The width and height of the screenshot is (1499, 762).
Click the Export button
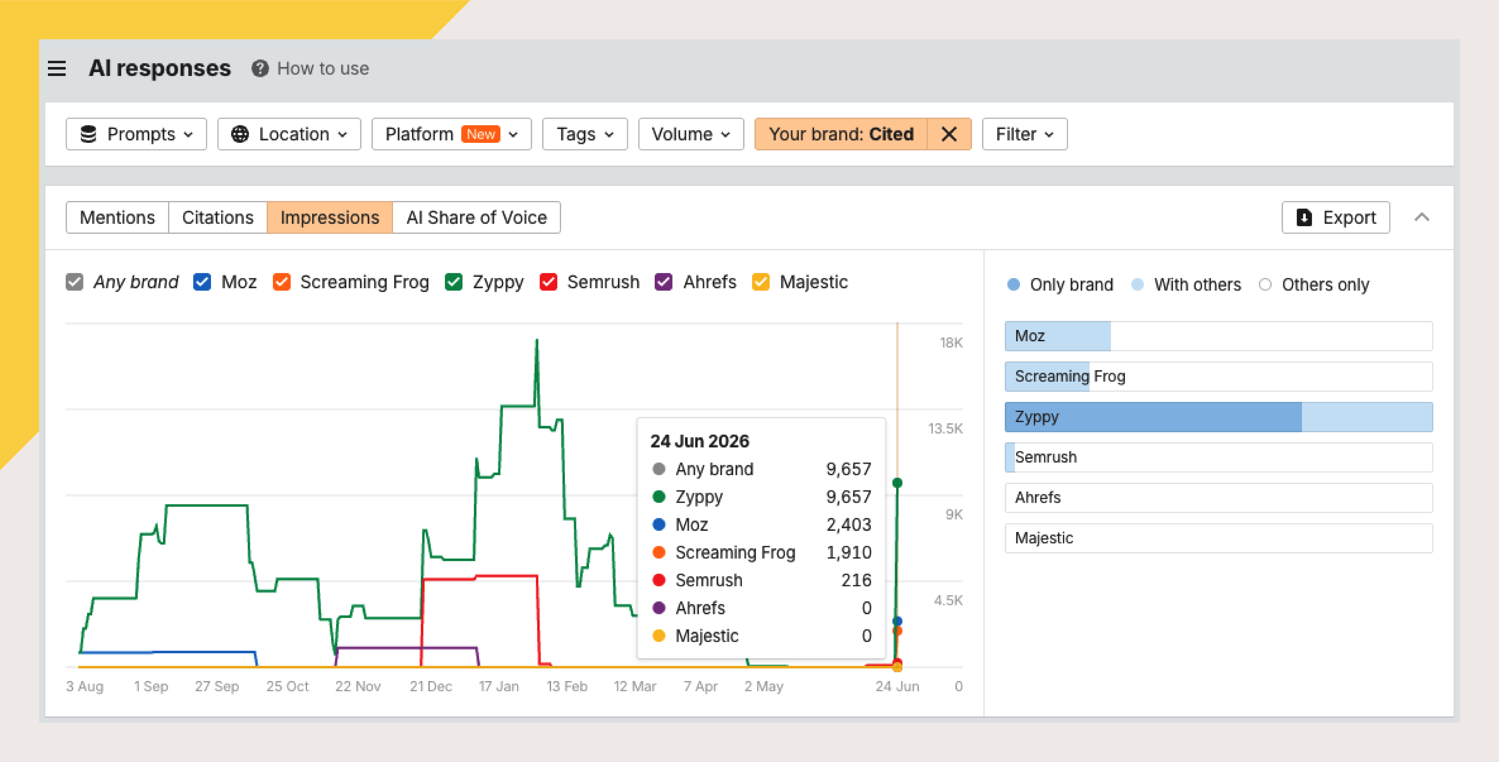click(x=1335, y=217)
